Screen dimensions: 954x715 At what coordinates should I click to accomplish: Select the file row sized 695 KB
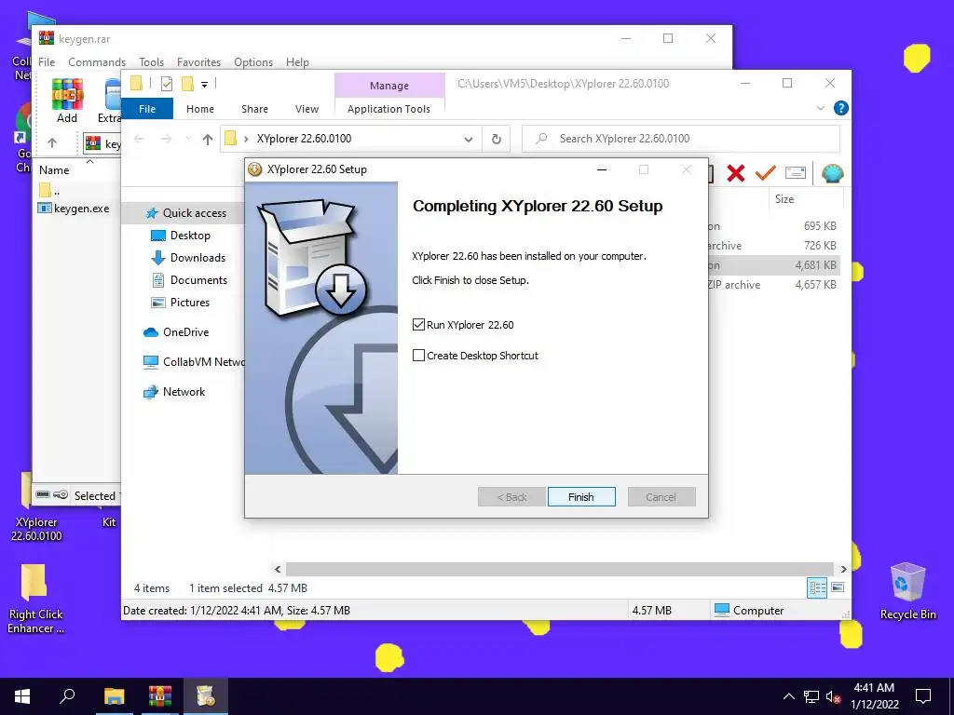774,225
